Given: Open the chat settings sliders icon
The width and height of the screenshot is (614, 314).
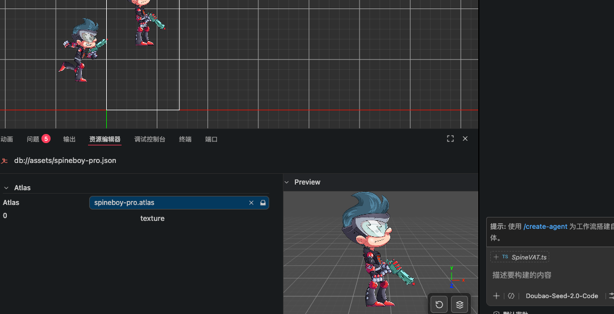Looking at the screenshot, I should (611, 296).
